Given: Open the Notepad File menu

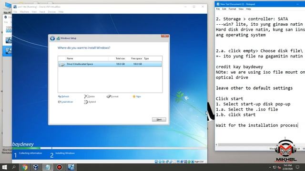Looking at the screenshot, I should (218, 9).
